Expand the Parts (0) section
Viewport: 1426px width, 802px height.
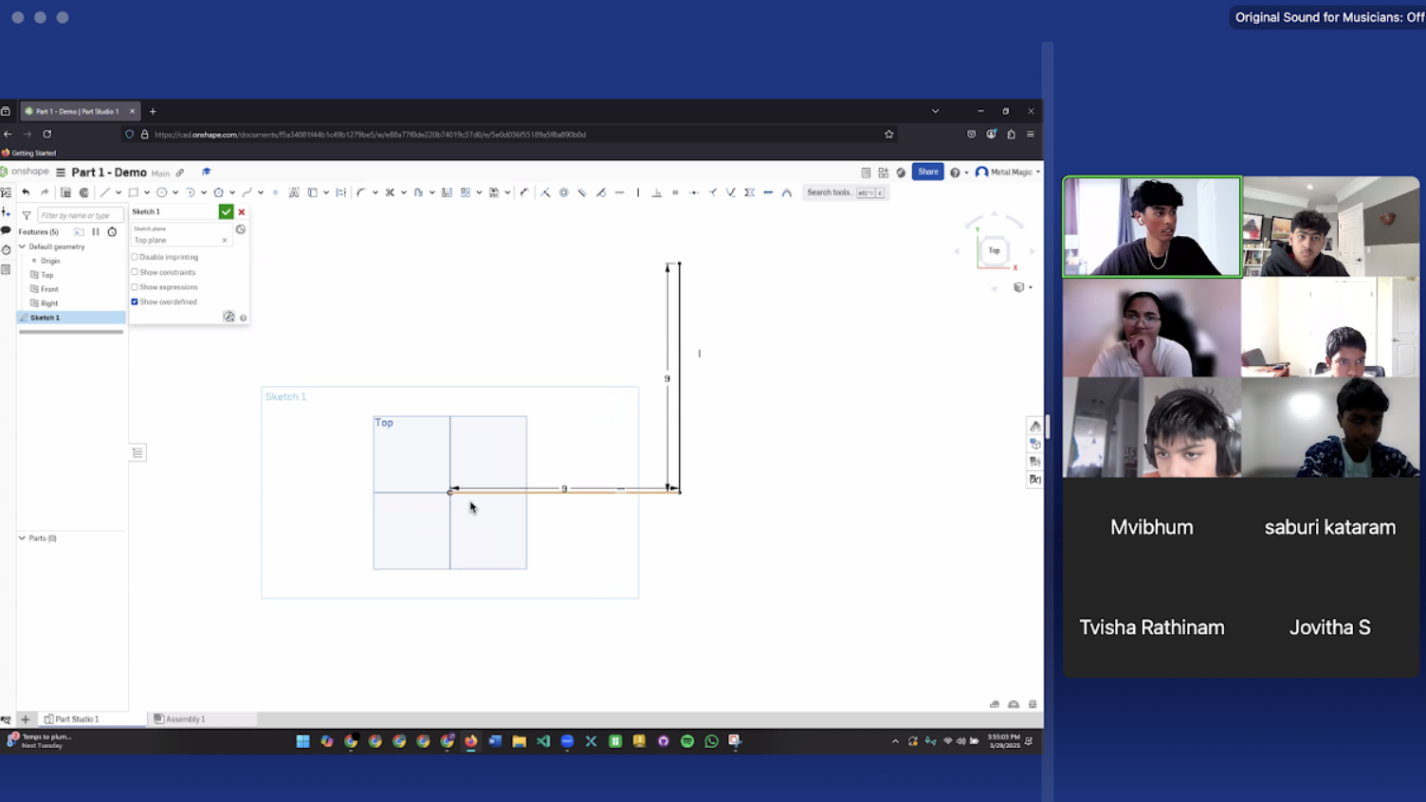(x=23, y=538)
